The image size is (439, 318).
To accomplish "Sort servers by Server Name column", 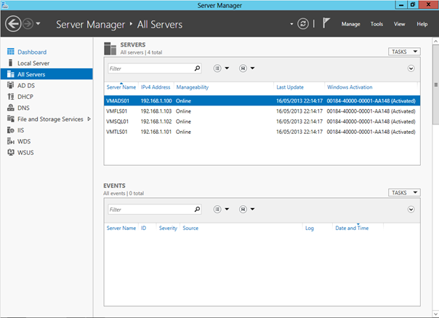I will pos(121,87).
